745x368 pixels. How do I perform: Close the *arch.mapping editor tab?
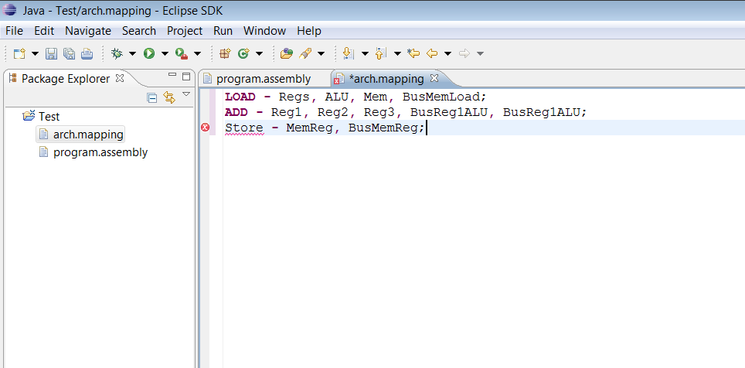pyautogui.click(x=434, y=77)
